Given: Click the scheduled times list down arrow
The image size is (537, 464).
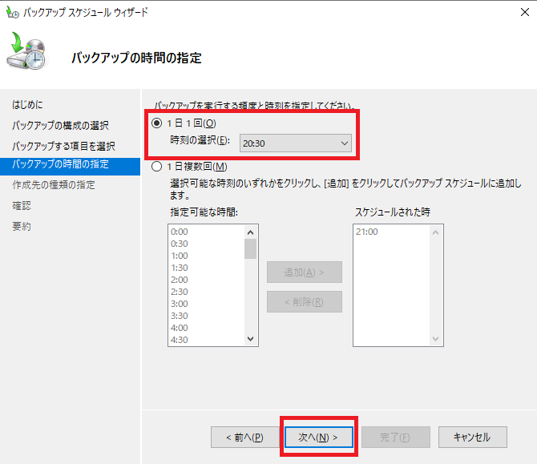Looking at the screenshot, I should 436,339.
